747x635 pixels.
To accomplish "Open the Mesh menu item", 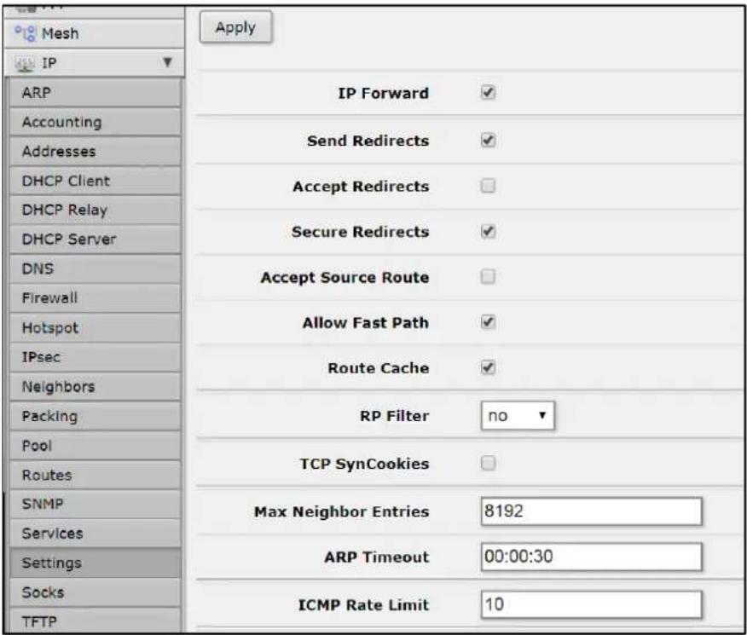I will [94, 33].
